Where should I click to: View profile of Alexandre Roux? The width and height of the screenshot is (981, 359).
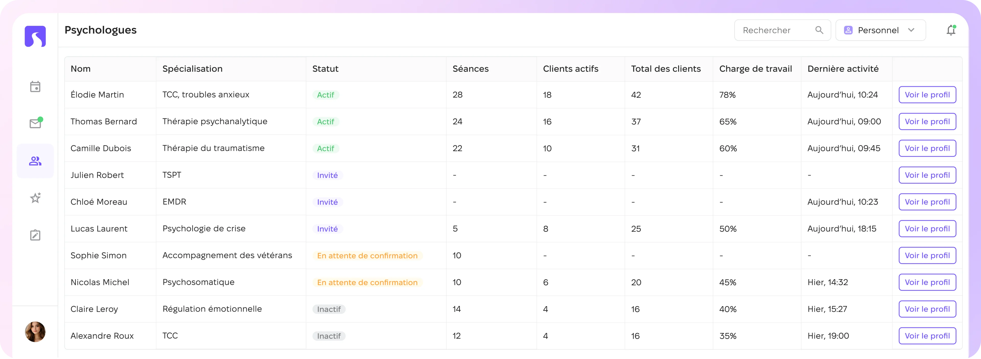[927, 336]
